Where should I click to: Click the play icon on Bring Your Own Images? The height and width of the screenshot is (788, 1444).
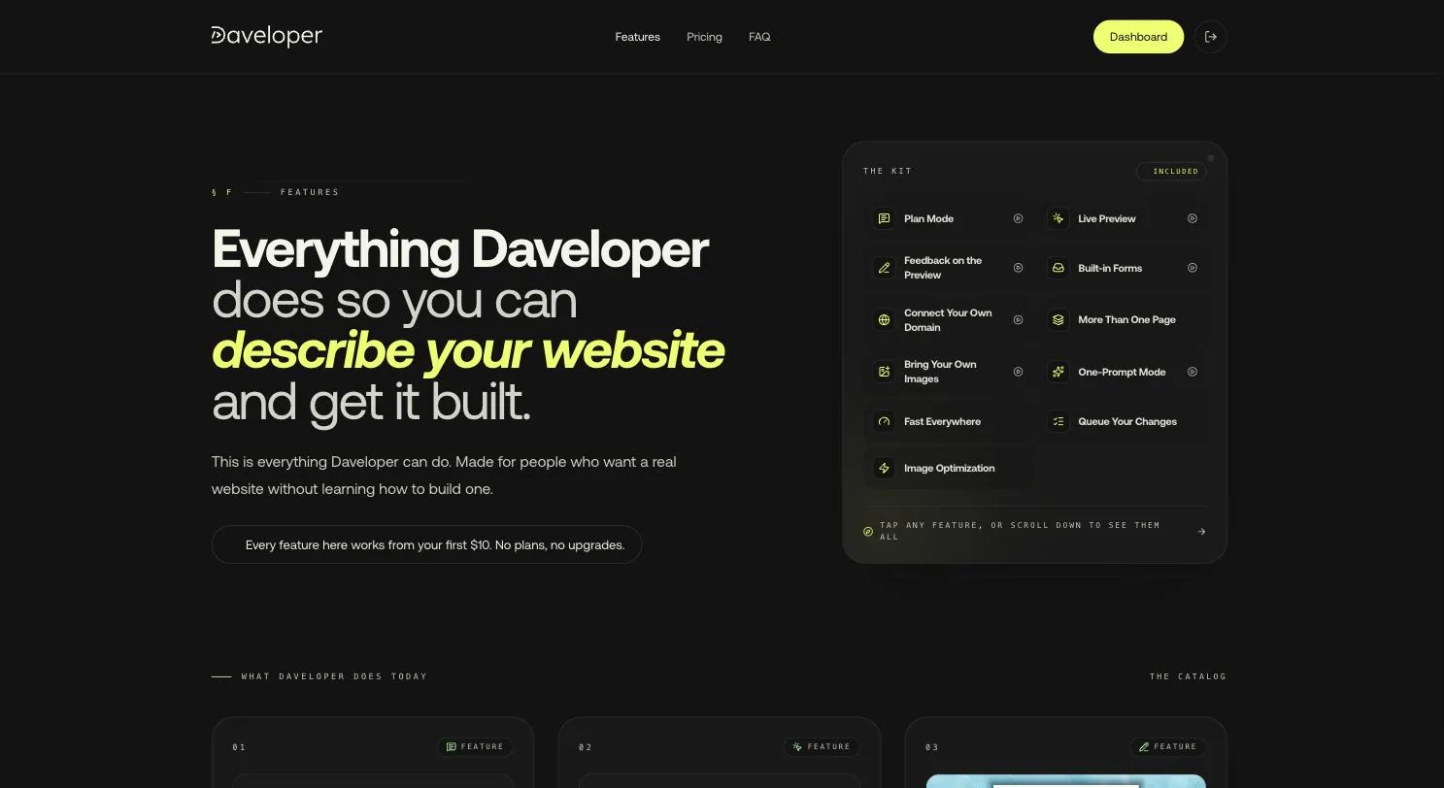point(1018,372)
